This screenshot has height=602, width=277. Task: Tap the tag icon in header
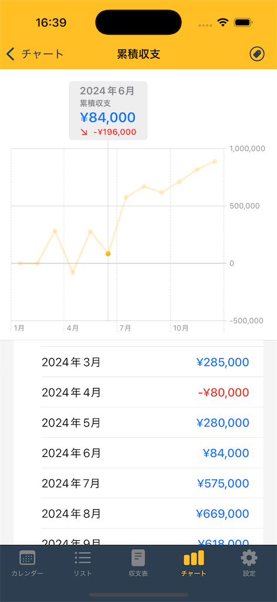click(257, 54)
